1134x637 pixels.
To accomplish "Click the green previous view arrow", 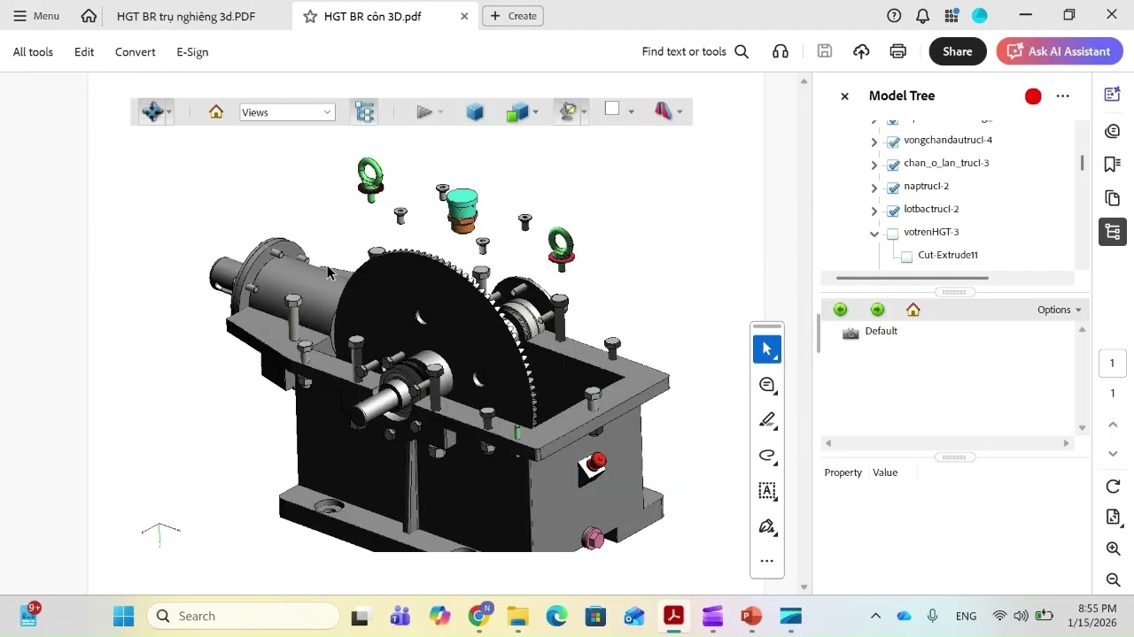I will [840, 310].
